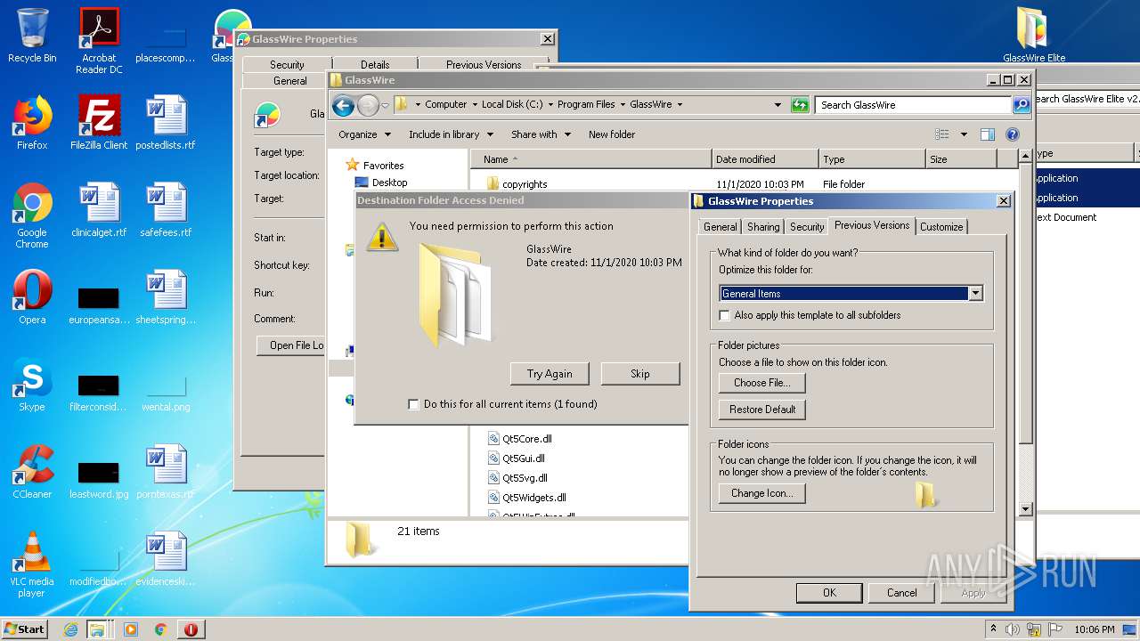Confirm properties with OK button
Screen dimensions: 1140x641
click(x=829, y=593)
